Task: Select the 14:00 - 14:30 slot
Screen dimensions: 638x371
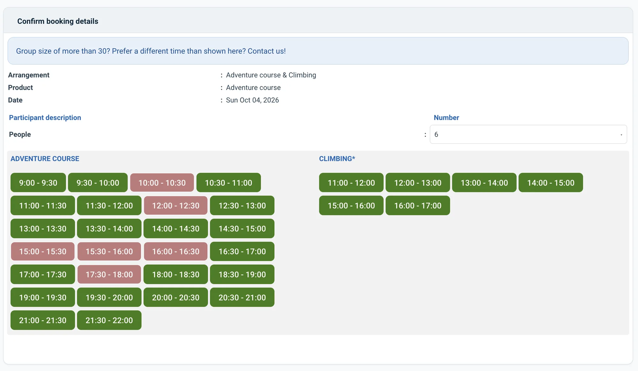Action: [x=176, y=229]
